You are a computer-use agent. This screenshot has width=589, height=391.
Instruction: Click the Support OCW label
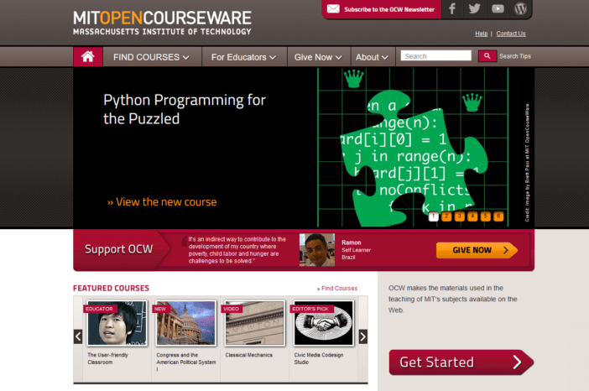[x=118, y=249]
